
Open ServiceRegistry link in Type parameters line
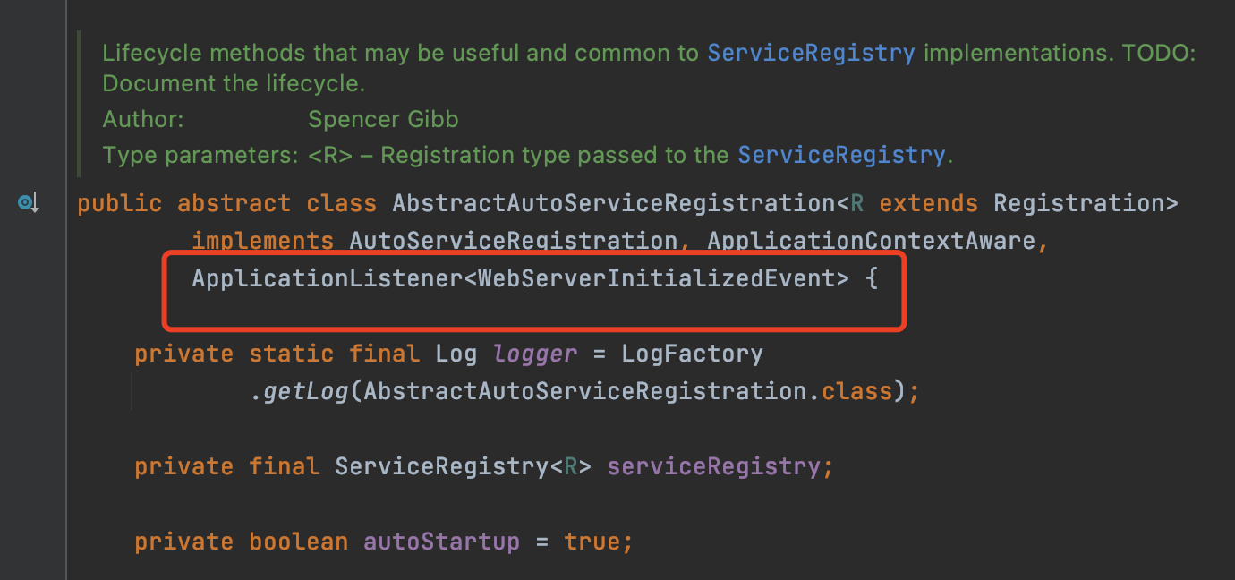point(841,155)
